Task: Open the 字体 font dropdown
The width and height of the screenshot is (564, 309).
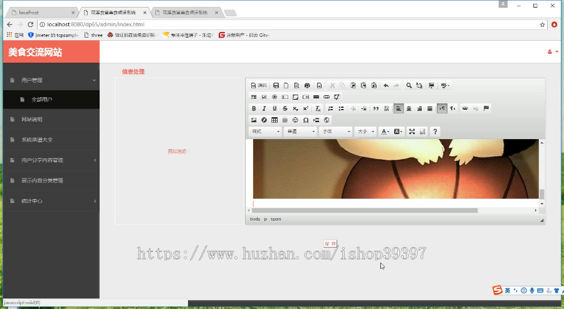Action: click(x=336, y=132)
